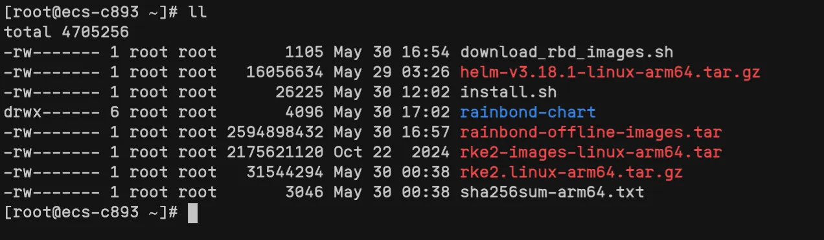This screenshot has width=824, height=240.
Task: Select the rainbond-chart directory name
Action: (527, 112)
